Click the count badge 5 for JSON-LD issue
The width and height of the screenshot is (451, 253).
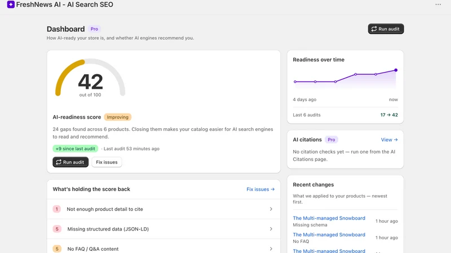click(x=57, y=229)
